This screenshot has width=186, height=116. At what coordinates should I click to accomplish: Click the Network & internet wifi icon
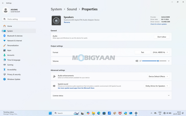[x=5, y=41]
